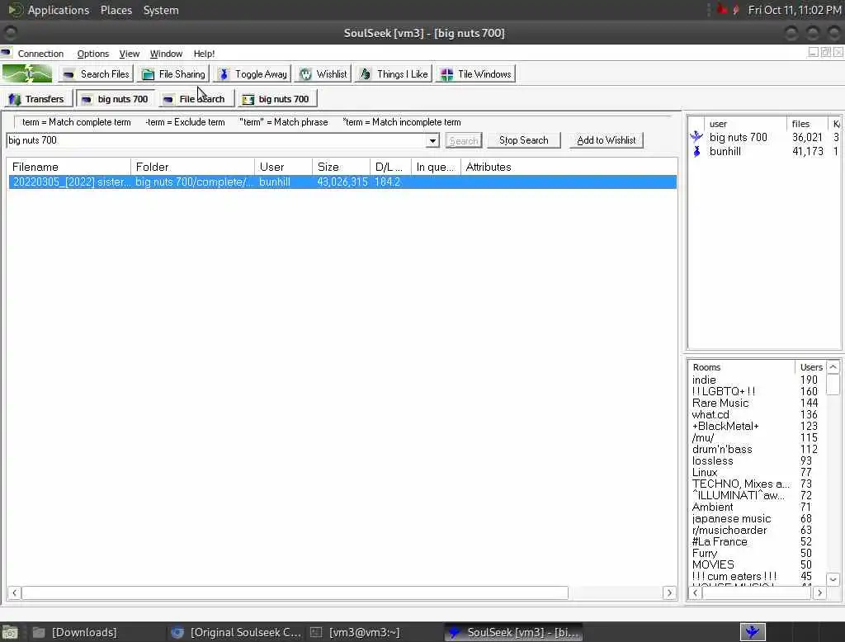The width and height of the screenshot is (845, 642).
Task: Select the Ambient room
Action: (x=712, y=507)
